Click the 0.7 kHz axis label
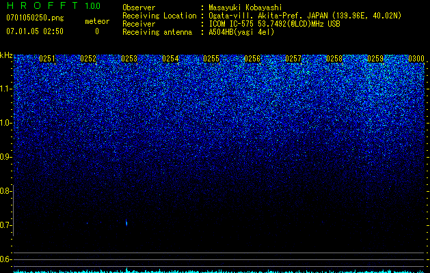 (x=5, y=225)
